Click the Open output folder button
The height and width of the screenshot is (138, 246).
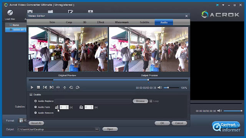[110, 129]
